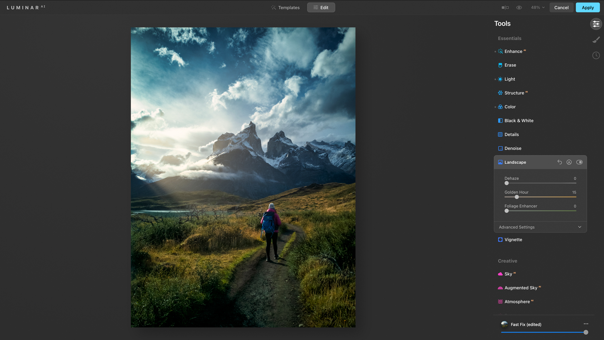
Task: Click Cancel to discard changes
Action: pyautogui.click(x=561, y=8)
